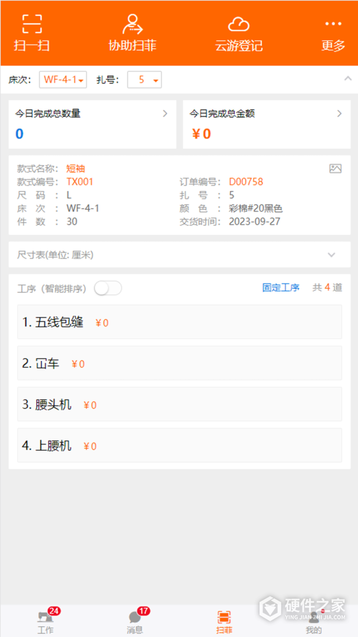
Task: Switch to the 工作 tab
Action: tap(45, 621)
